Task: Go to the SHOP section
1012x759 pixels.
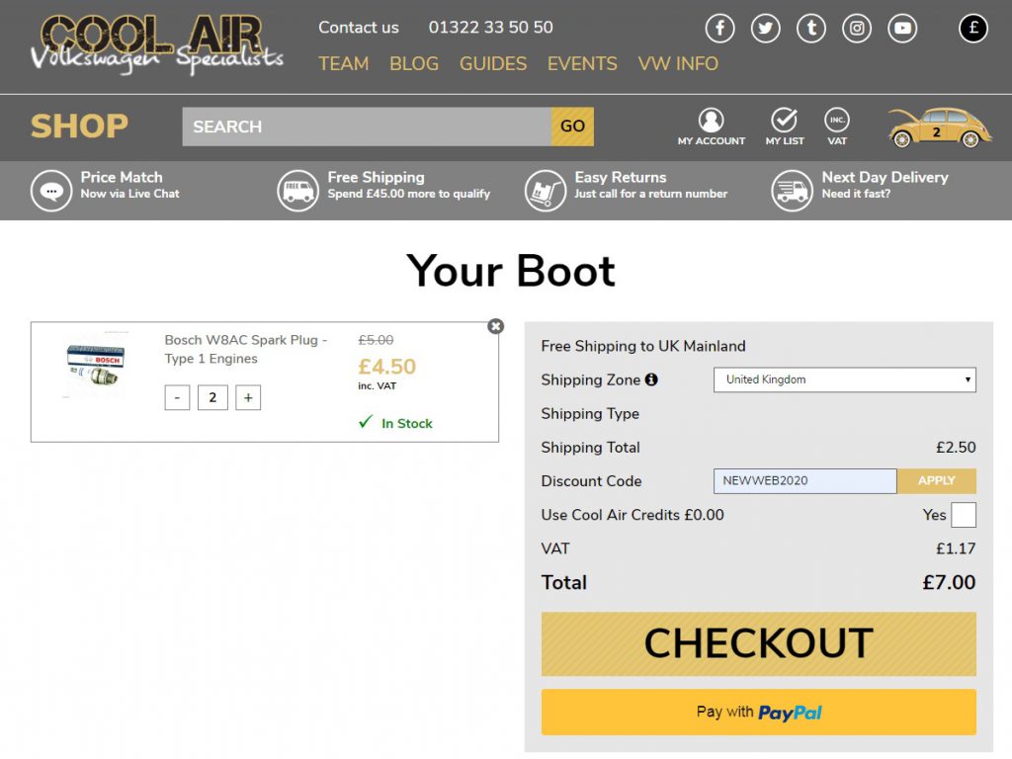Action: tap(79, 126)
